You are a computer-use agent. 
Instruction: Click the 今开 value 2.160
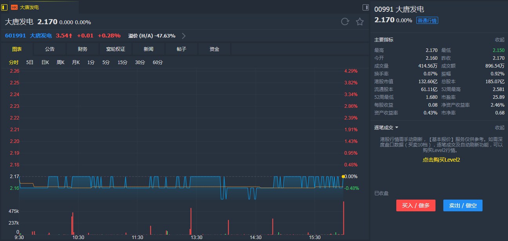431,58
